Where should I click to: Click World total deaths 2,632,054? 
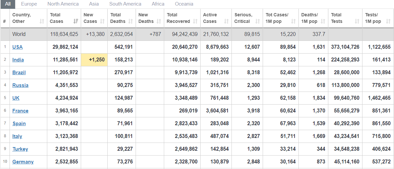[x=121, y=34]
